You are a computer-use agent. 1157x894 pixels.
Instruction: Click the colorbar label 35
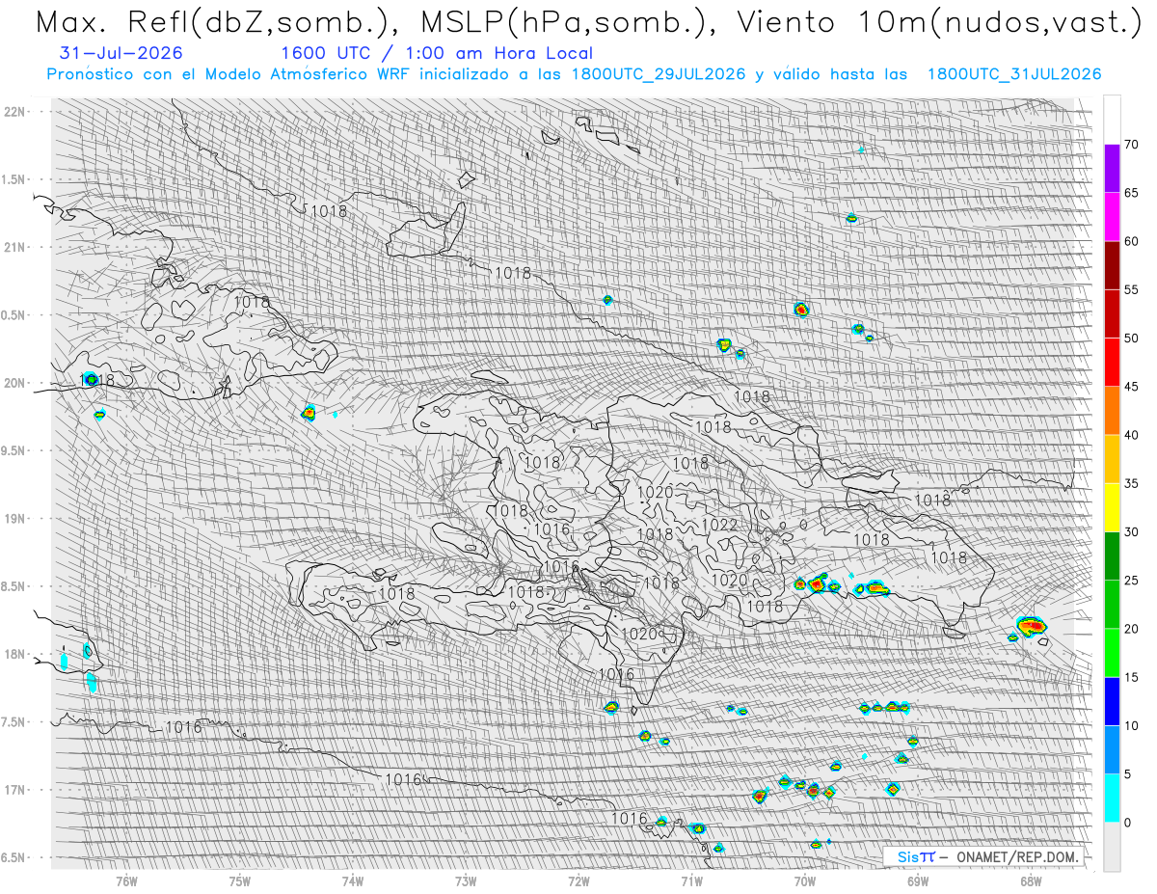pos(1132,483)
